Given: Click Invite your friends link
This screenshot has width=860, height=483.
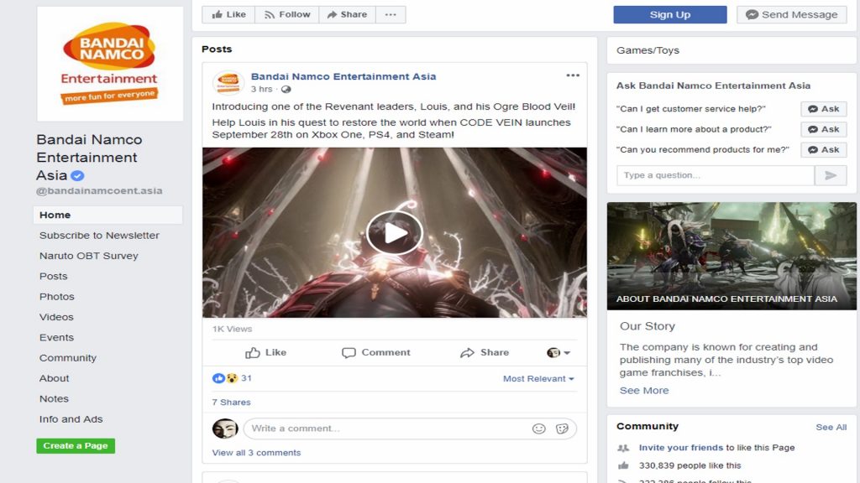Looking at the screenshot, I should click(680, 448).
